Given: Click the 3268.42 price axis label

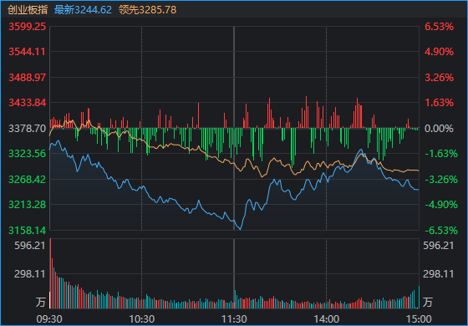Looking at the screenshot, I should 27,180.
